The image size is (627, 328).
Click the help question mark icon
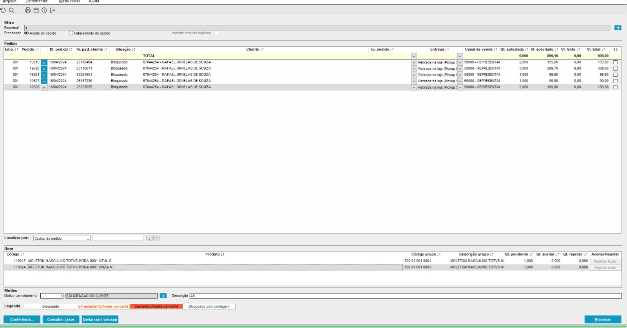tap(44, 10)
